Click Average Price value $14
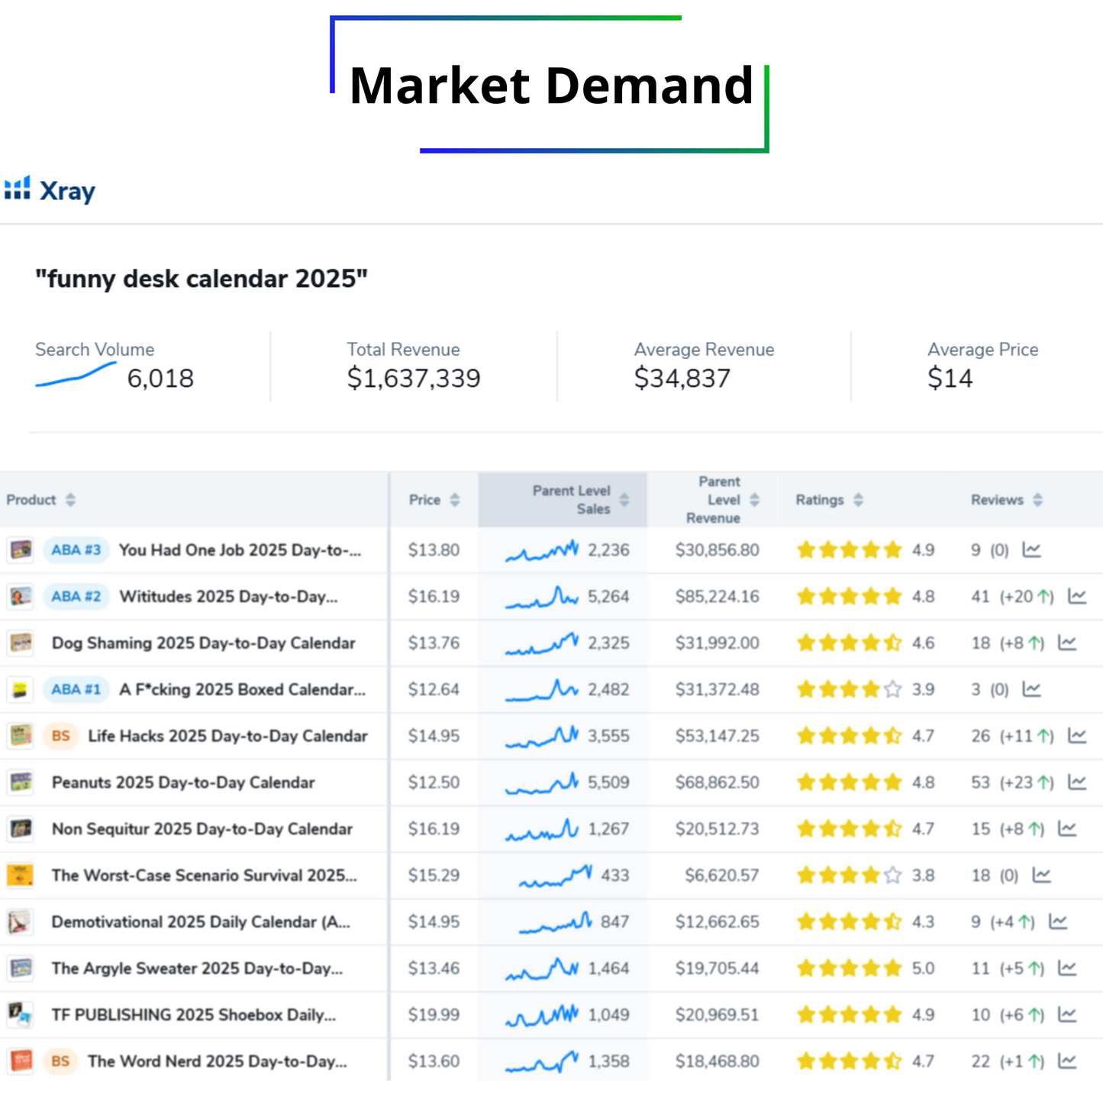 coord(950,379)
